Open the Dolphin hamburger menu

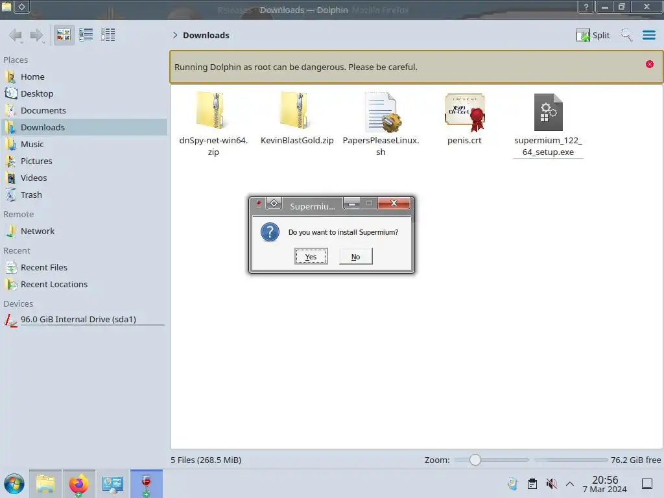[648, 35]
